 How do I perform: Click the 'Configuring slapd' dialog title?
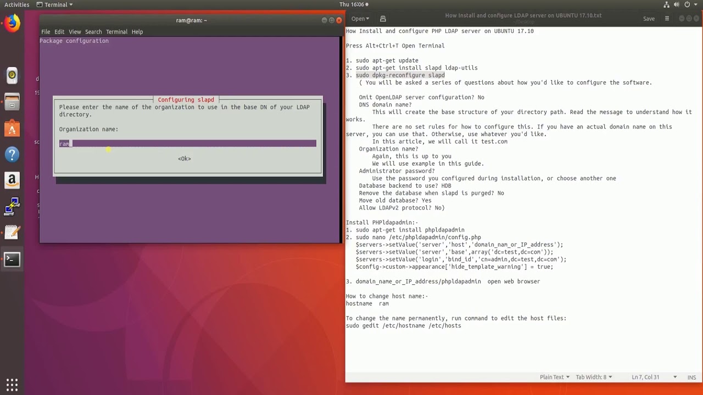click(x=186, y=99)
